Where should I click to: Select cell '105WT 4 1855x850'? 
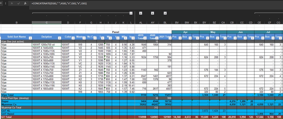(47, 89)
